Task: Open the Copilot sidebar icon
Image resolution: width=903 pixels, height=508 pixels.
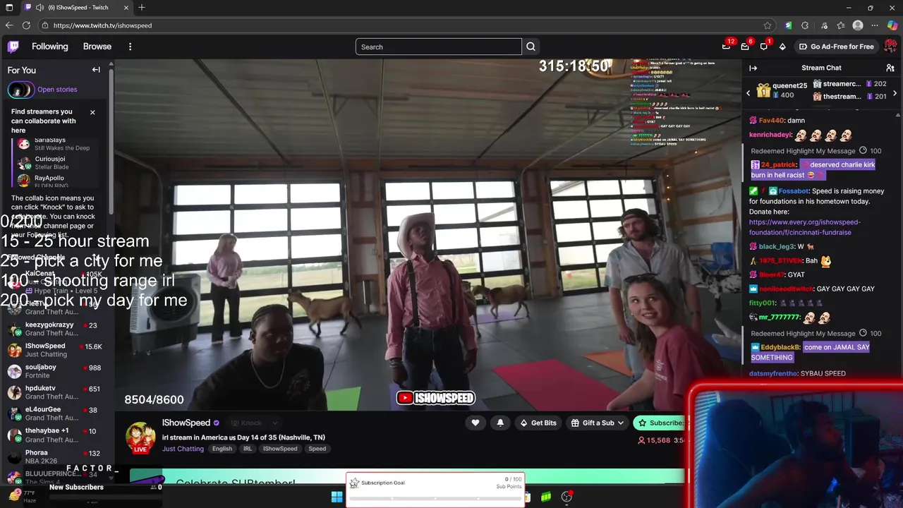Action: point(892,25)
